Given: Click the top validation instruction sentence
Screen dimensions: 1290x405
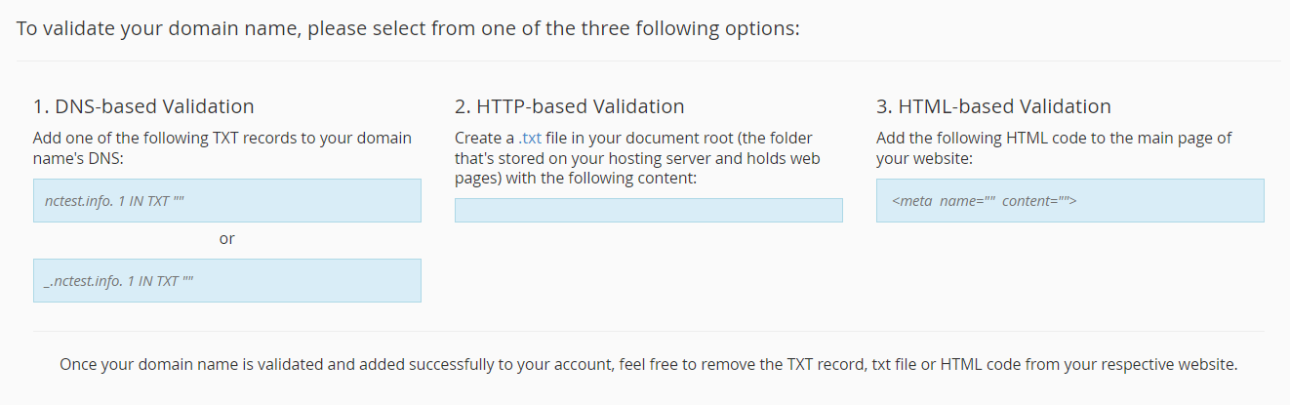Looking at the screenshot, I should 408,28.
